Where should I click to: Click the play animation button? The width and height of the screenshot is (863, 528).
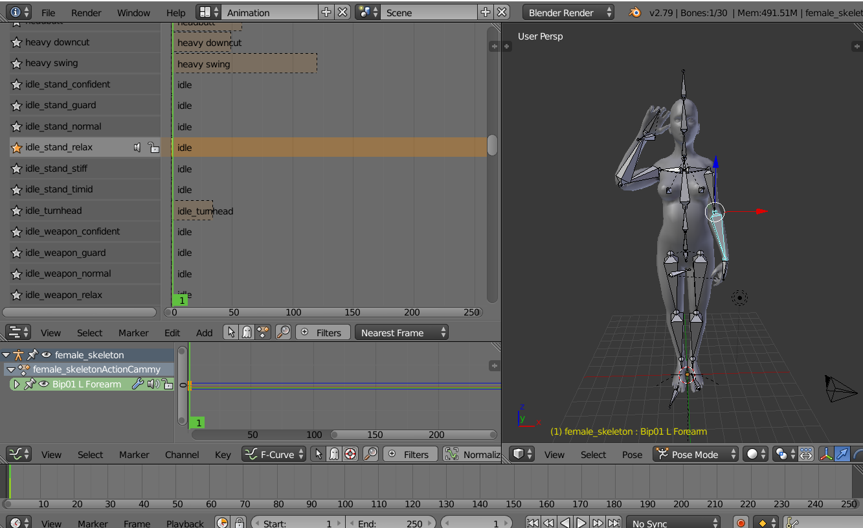point(581,523)
